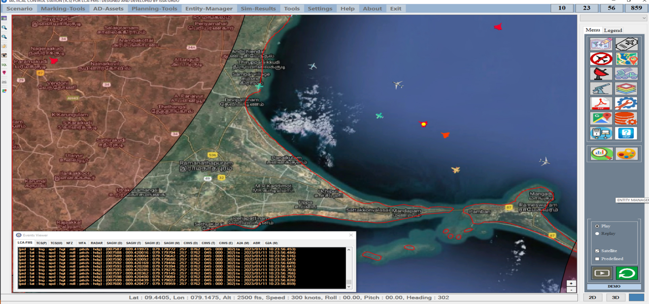The width and height of the screenshot is (649, 304).
Task: Click the SQL icon in left toolbar
Action: 4,64
